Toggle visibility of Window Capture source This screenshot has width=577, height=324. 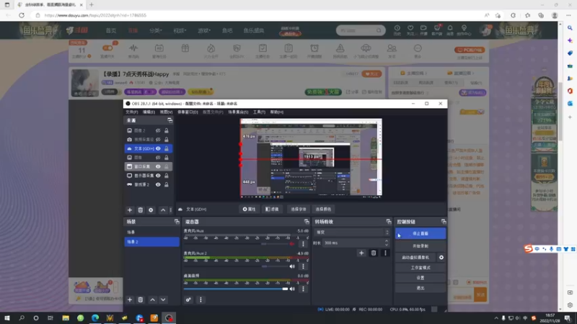tap(158, 166)
